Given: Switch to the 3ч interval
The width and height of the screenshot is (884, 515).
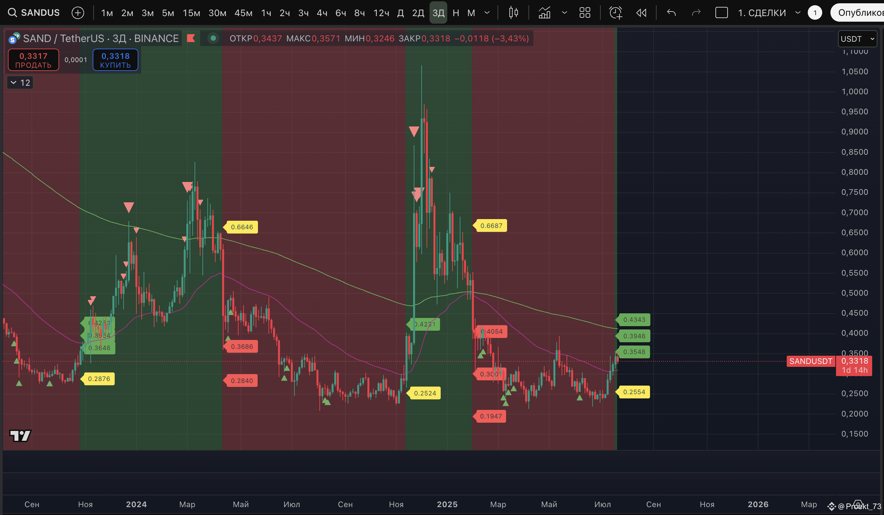Looking at the screenshot, I should 303,13.
